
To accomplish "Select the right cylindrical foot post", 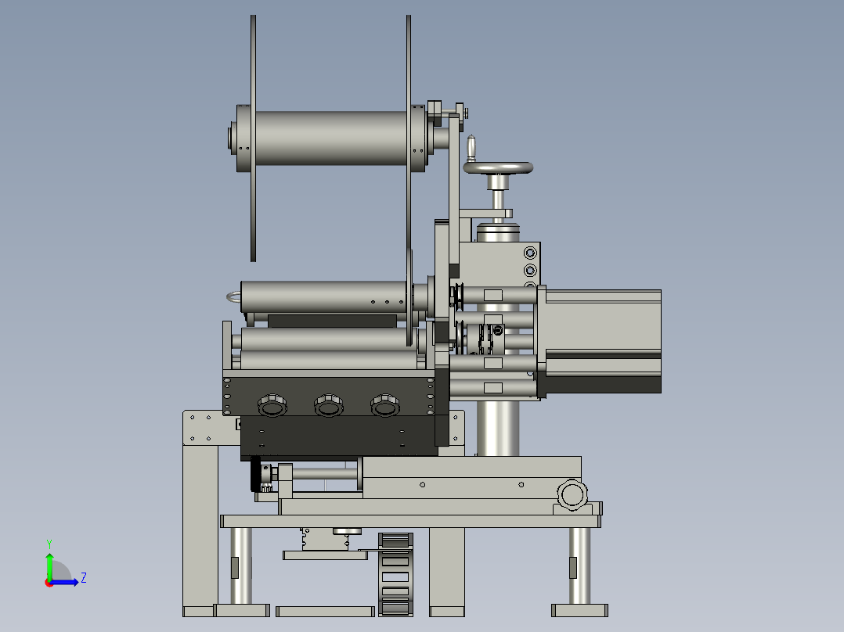I will click(x=579, y=566).
